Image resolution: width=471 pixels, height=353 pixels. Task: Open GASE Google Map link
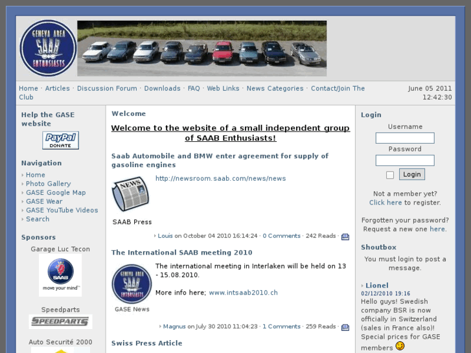pyautogui.click(x=56, y=192)
